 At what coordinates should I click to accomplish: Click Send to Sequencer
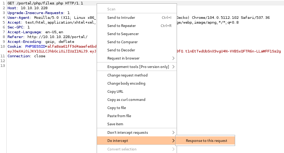tap(123, 34)
